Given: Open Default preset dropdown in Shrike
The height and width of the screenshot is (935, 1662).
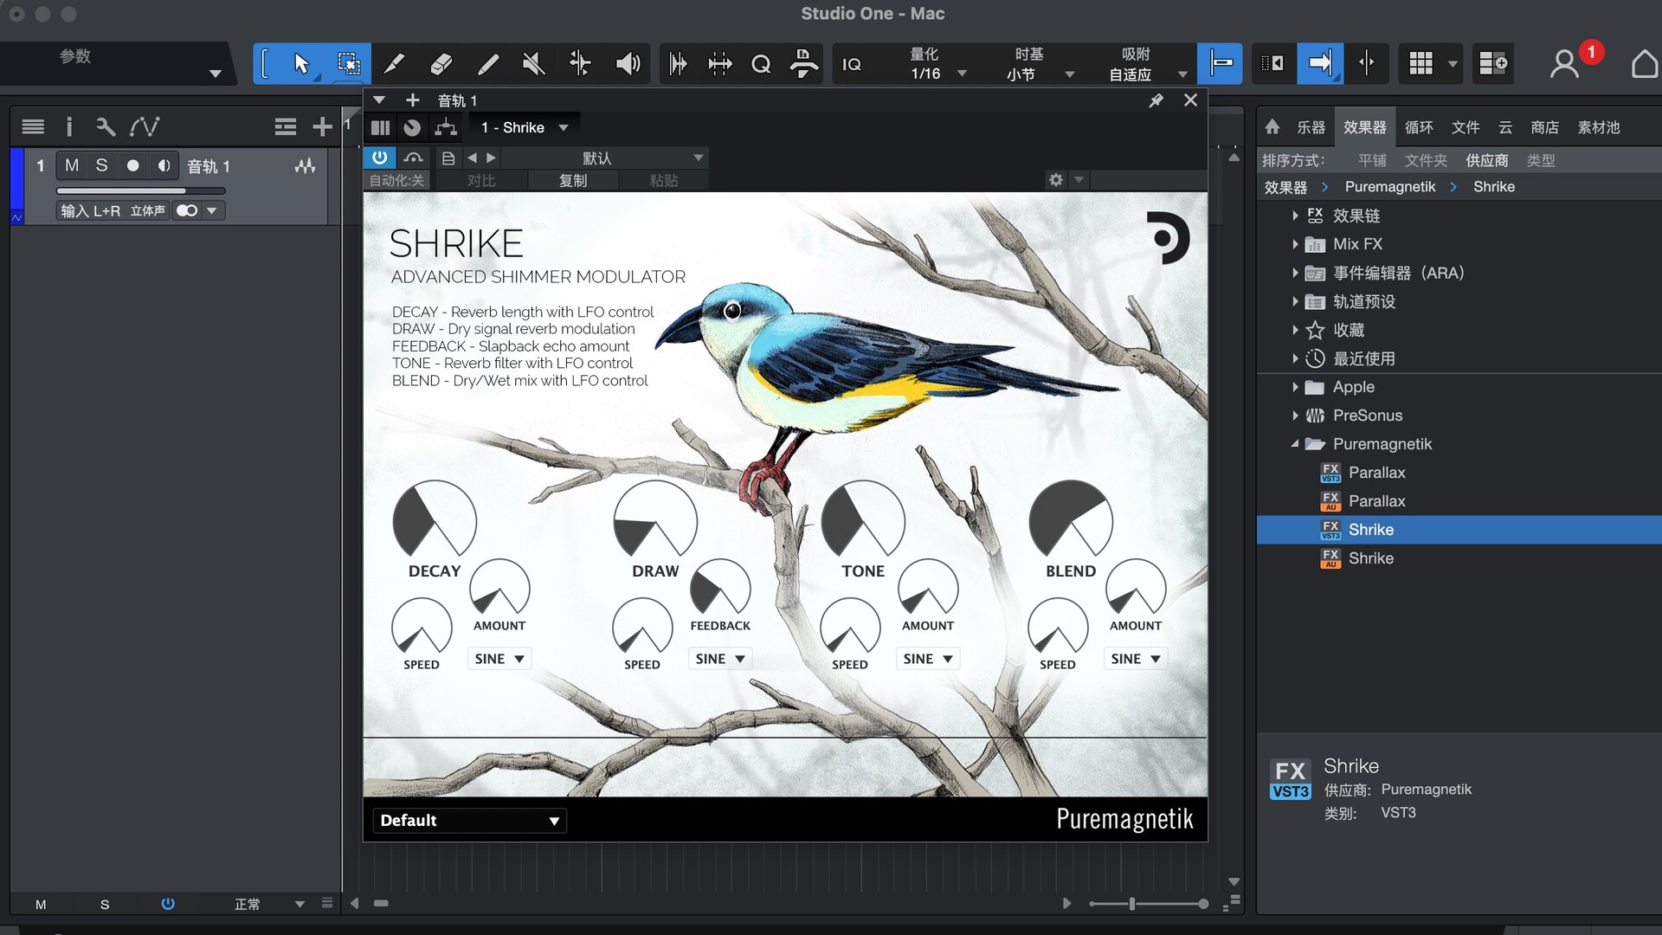Looking at the screenshot, I should [469, 821].
